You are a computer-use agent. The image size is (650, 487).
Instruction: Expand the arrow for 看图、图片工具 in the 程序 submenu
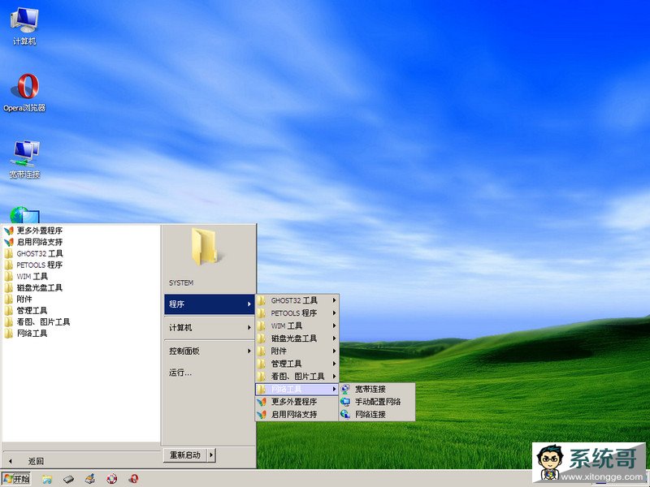[334, 377]
